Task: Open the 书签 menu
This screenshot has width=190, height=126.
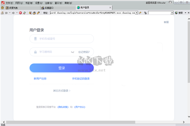Action: coord(29,3)
